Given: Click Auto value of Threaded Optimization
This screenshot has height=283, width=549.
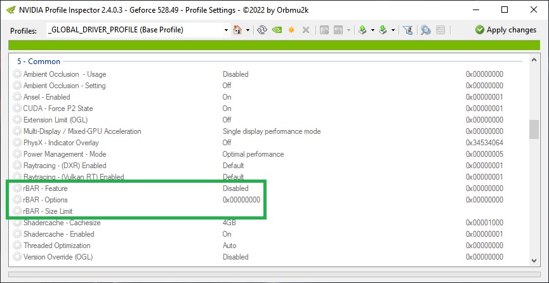Looking at the screenshot, I should point(229,246).
